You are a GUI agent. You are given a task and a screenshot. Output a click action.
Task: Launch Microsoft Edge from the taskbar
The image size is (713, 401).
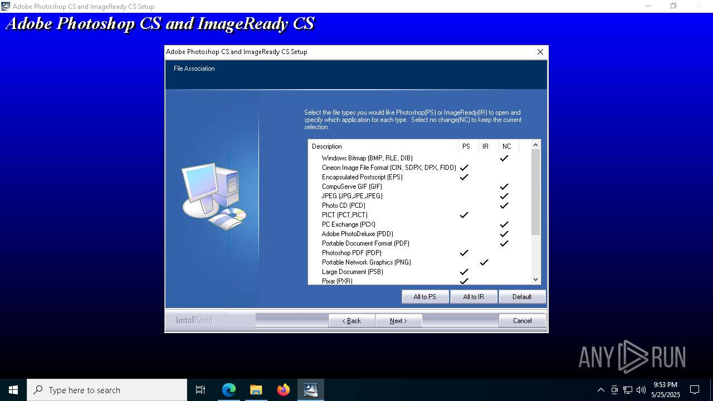click(229, 390)
